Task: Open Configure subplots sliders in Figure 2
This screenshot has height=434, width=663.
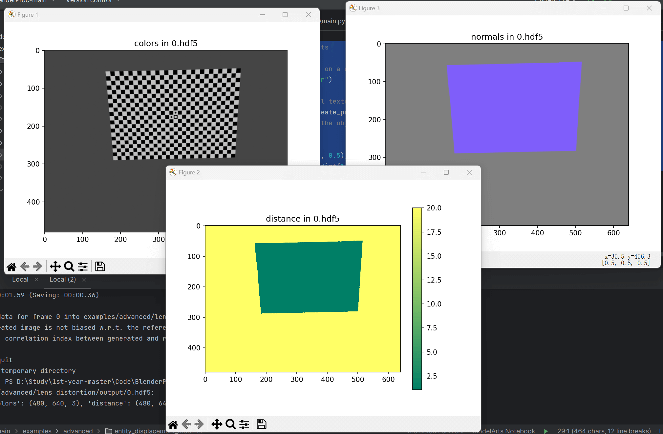Action: click(x=244, y=424)
